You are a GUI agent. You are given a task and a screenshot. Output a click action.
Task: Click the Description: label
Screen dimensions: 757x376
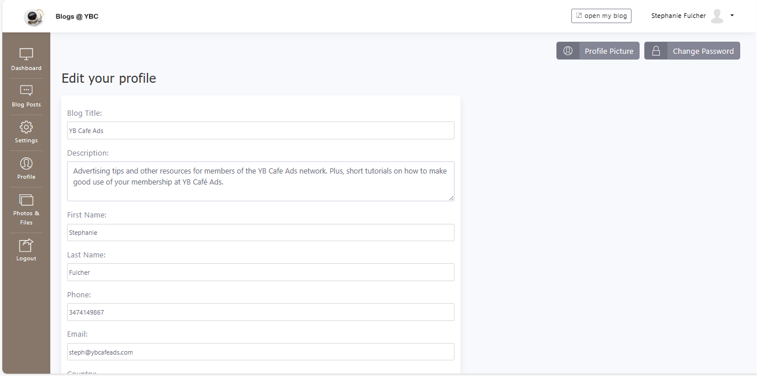88,153
